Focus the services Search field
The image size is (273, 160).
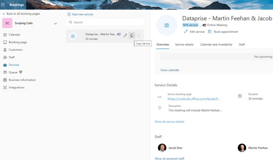[105, 22]
